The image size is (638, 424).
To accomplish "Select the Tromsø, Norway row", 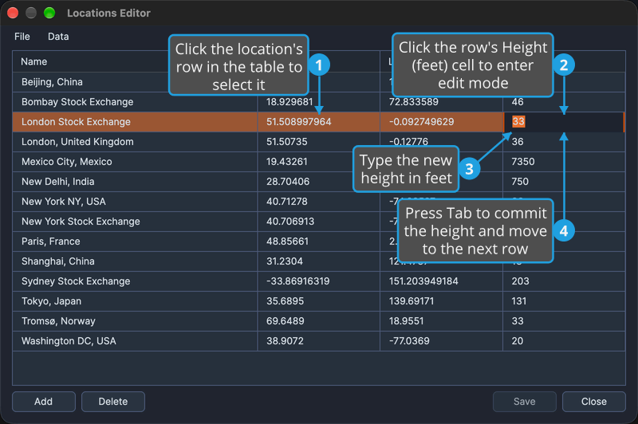I will click(x=318, y=320).
